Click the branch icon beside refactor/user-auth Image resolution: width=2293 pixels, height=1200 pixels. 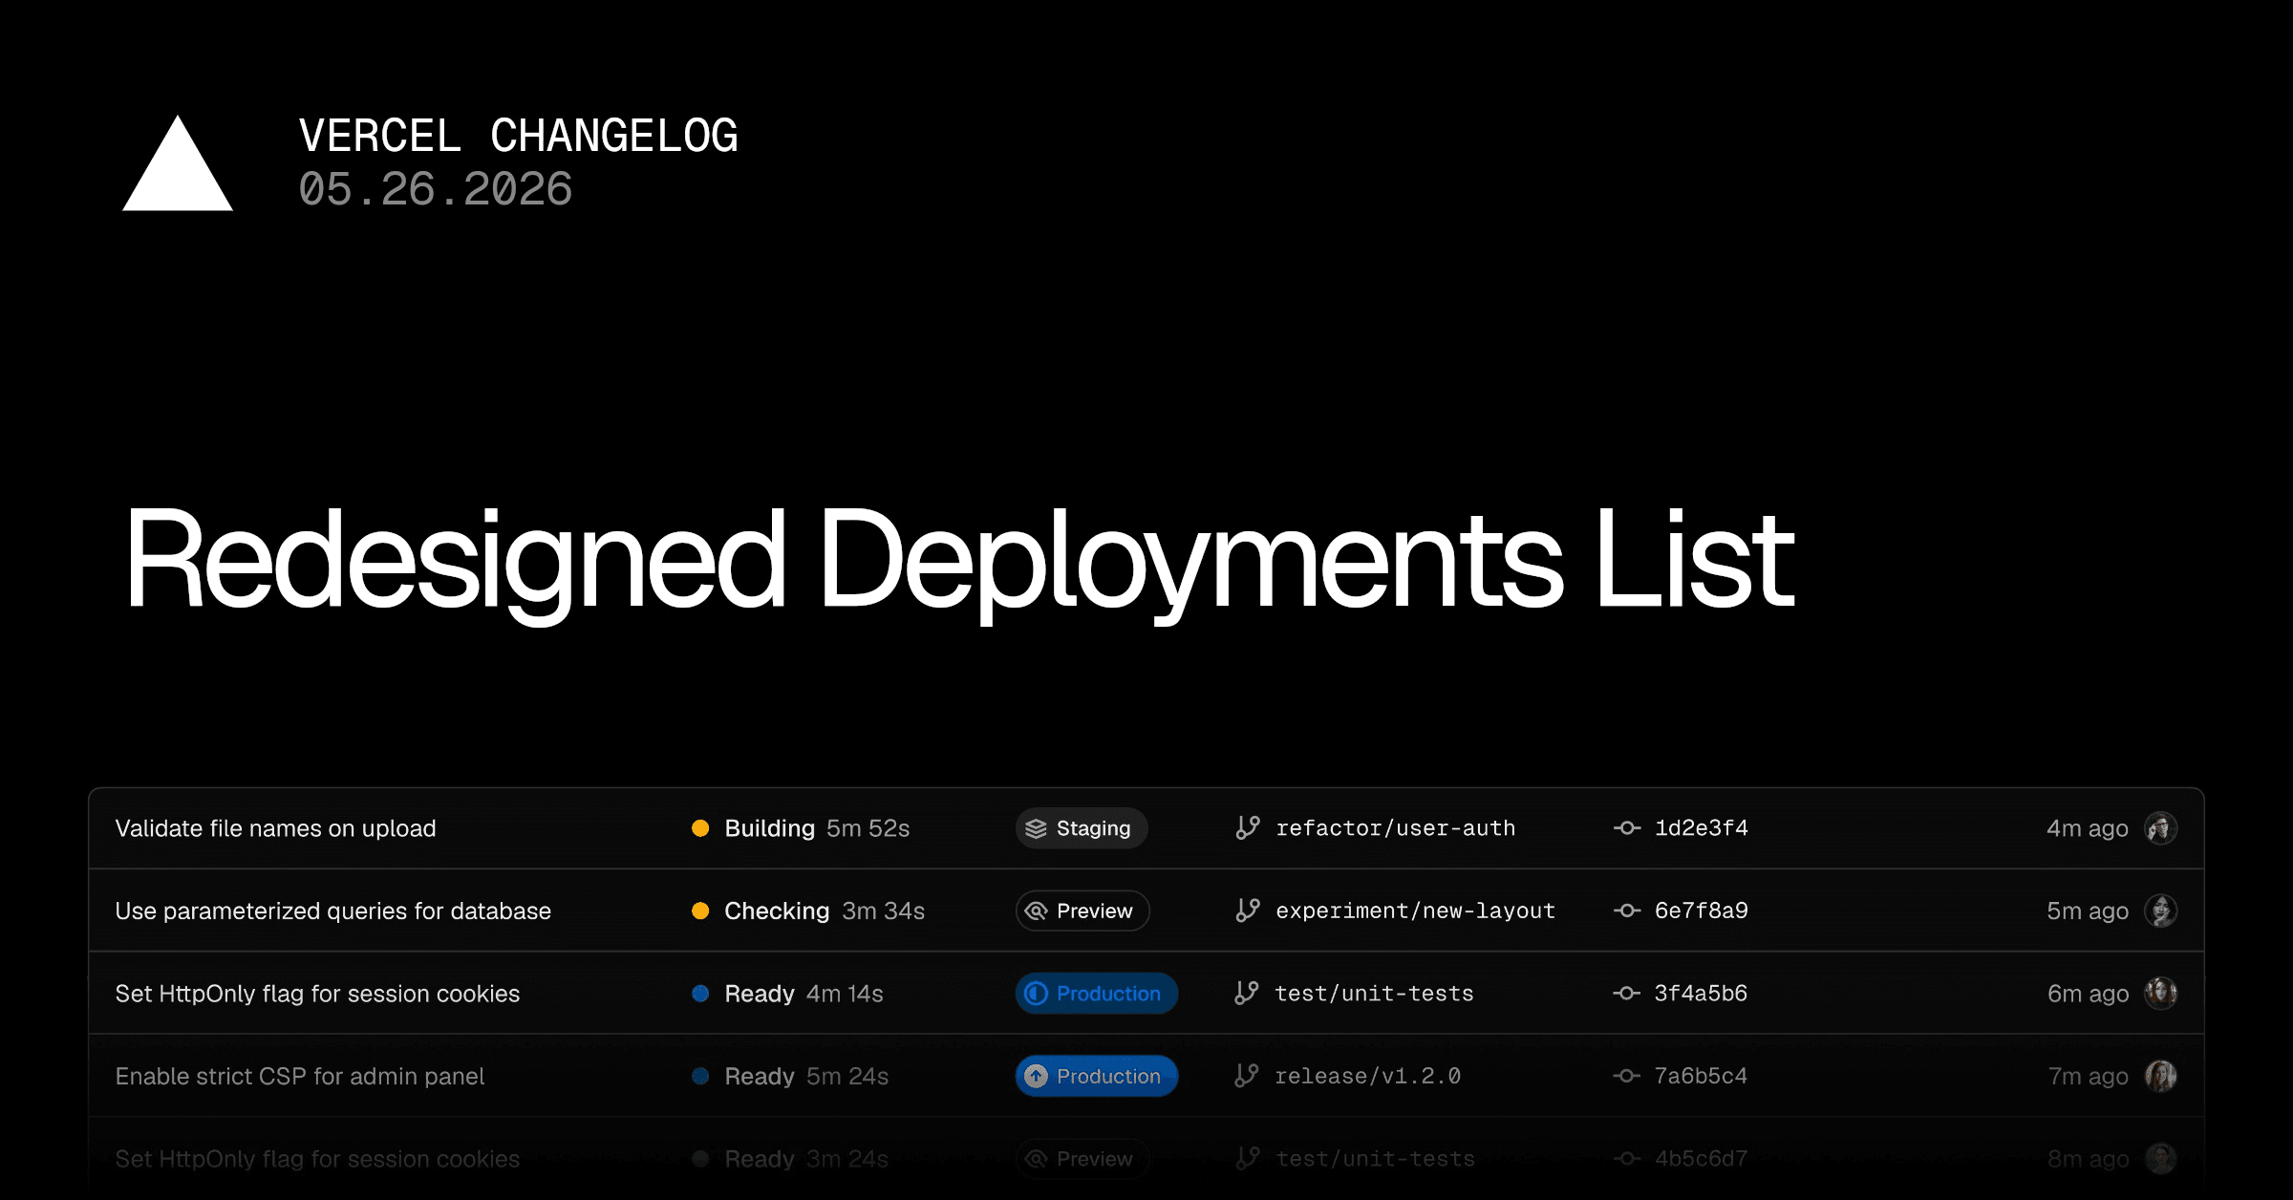click(1247, 827)
